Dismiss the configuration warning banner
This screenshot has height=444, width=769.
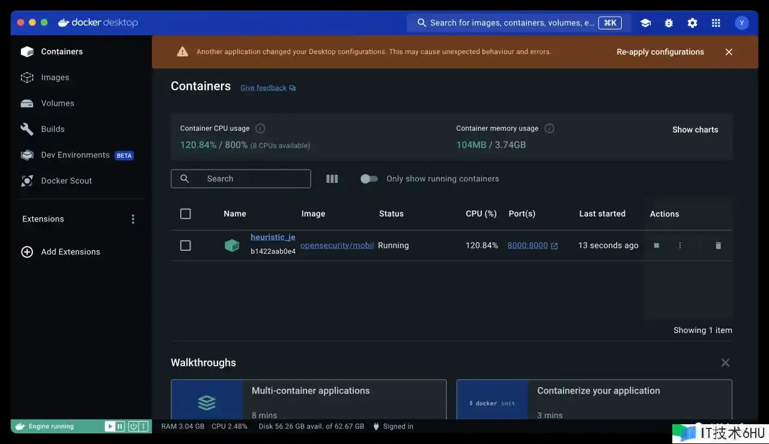[729, 52]
